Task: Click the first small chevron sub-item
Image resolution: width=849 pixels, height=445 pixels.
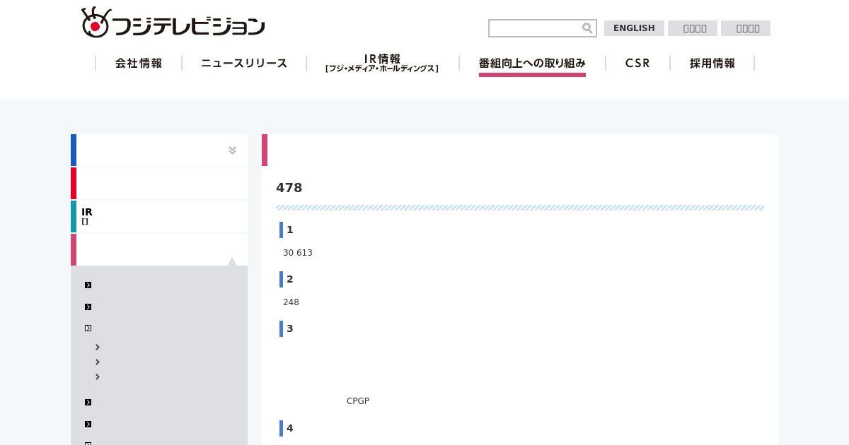Action: point(98,348)
